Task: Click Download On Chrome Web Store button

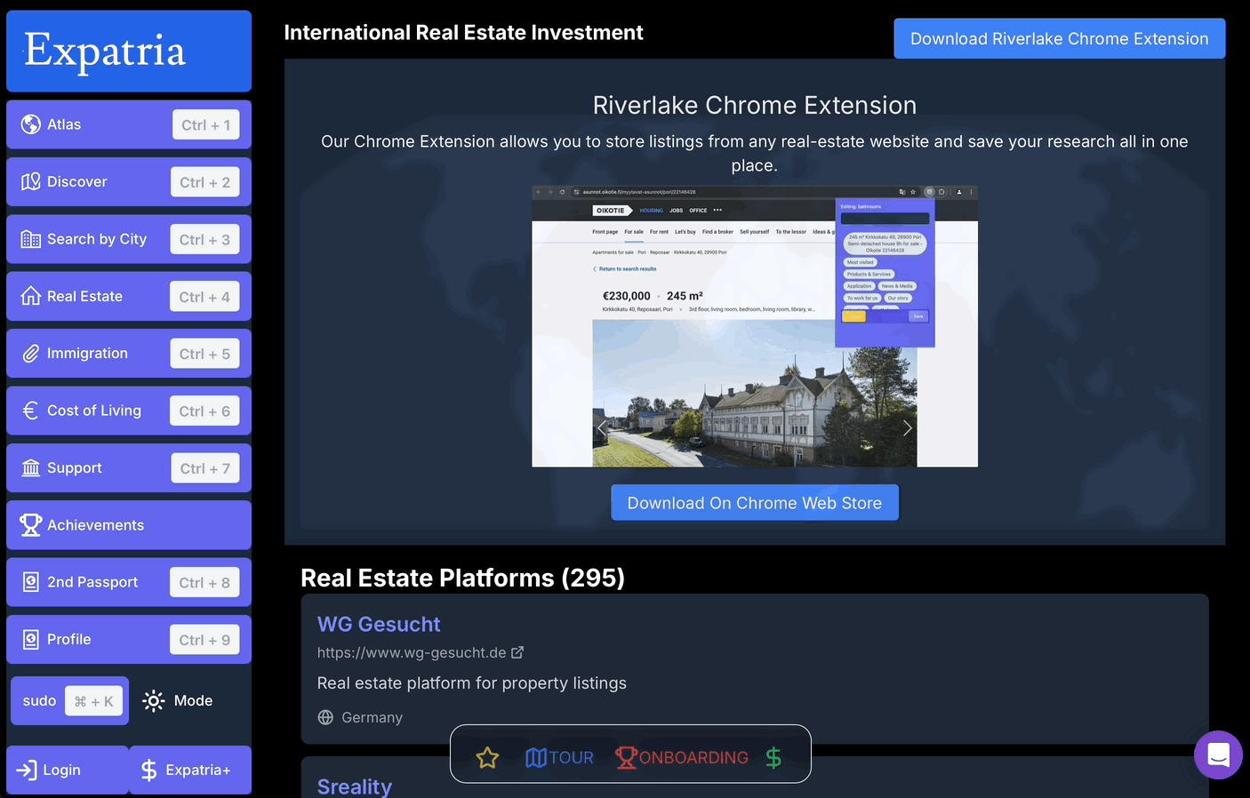Action: pyautogui.click(x=755, y=503)
